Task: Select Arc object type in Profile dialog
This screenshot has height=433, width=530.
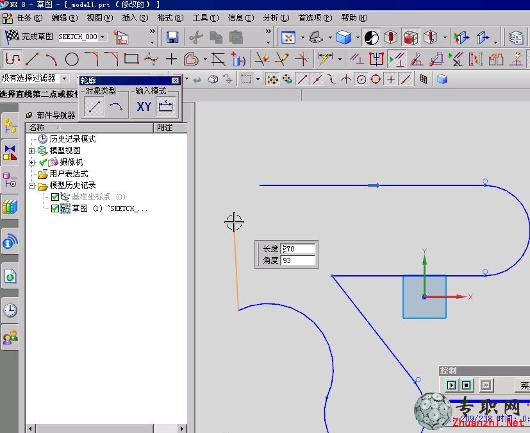Action: click(x=116, y=106)
